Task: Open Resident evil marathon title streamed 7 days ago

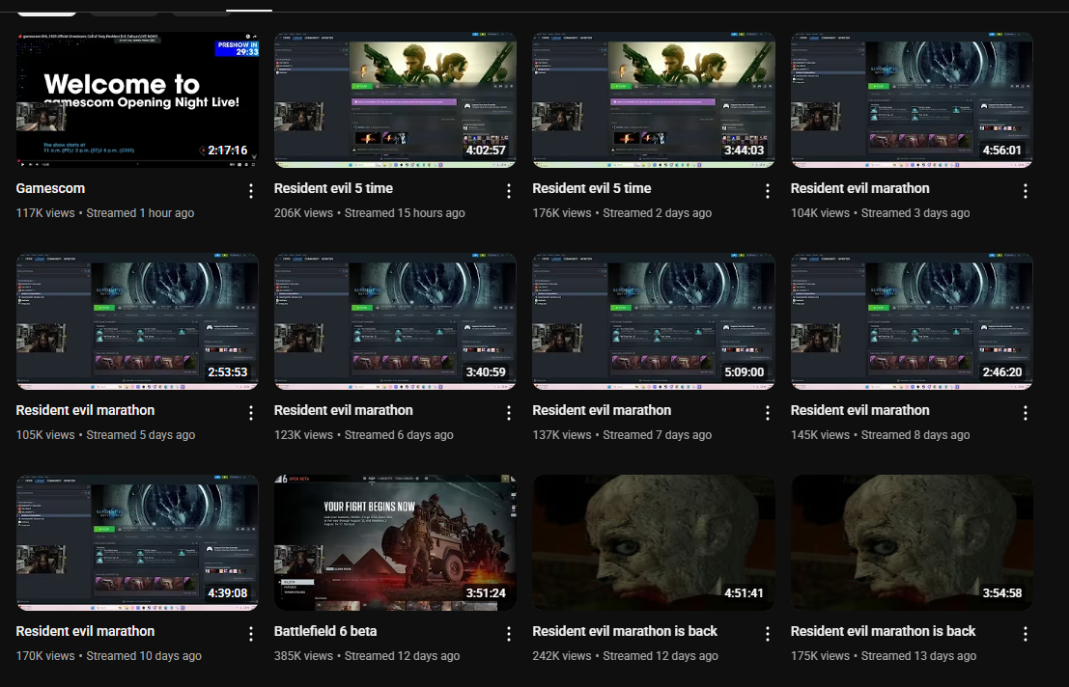Action: point(602,411)
